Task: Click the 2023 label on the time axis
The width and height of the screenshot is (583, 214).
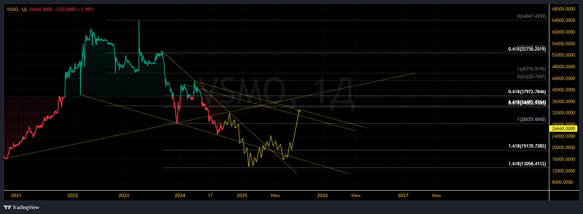Action: pyautogui.click(x=124, y=195)
